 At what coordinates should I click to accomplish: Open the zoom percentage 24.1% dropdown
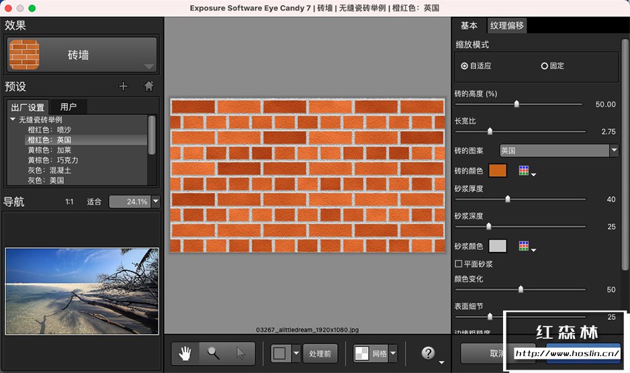tap(156, 202)
